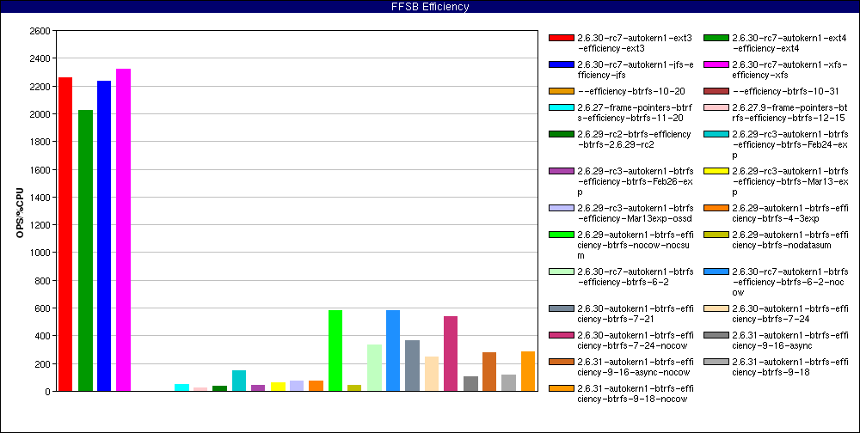The image size is (860, 433).
Task: Click the btrfs-10-20 legend swatch
Action: (x=561, y=91)
